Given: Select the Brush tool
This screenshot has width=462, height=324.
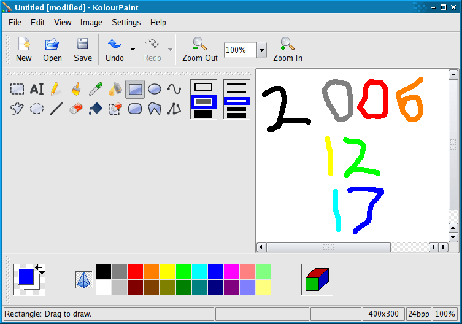Looking at the screenshot, I should 75,89.
